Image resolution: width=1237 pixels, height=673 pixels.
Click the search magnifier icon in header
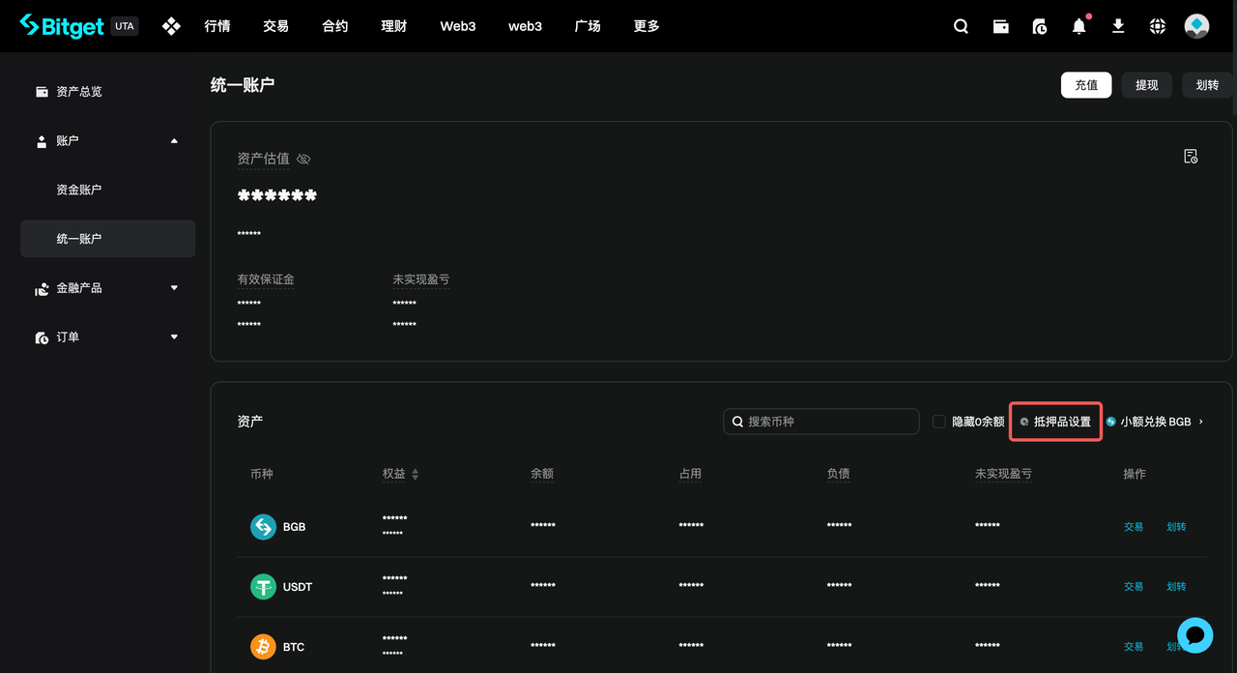pyautogui.click(x=961, y=26)
